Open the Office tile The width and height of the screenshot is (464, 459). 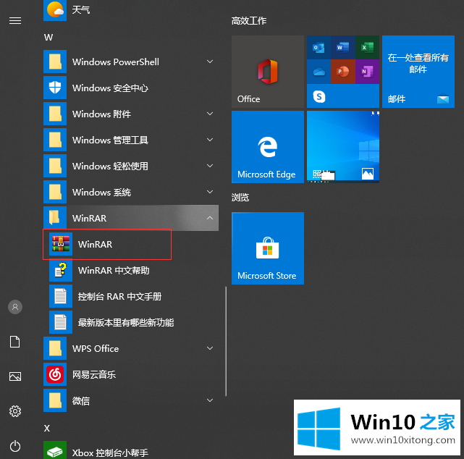coord(268,72)
